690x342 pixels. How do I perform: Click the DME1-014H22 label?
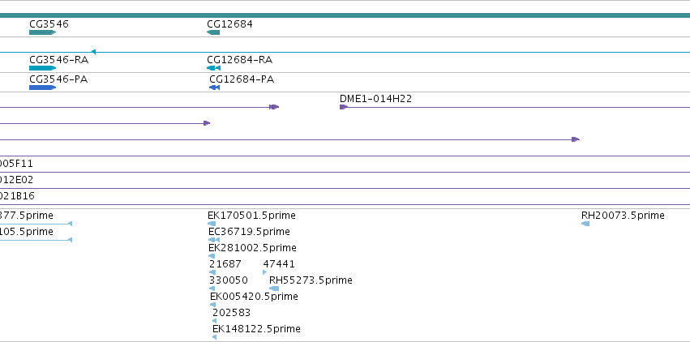(x=375, y=99)
